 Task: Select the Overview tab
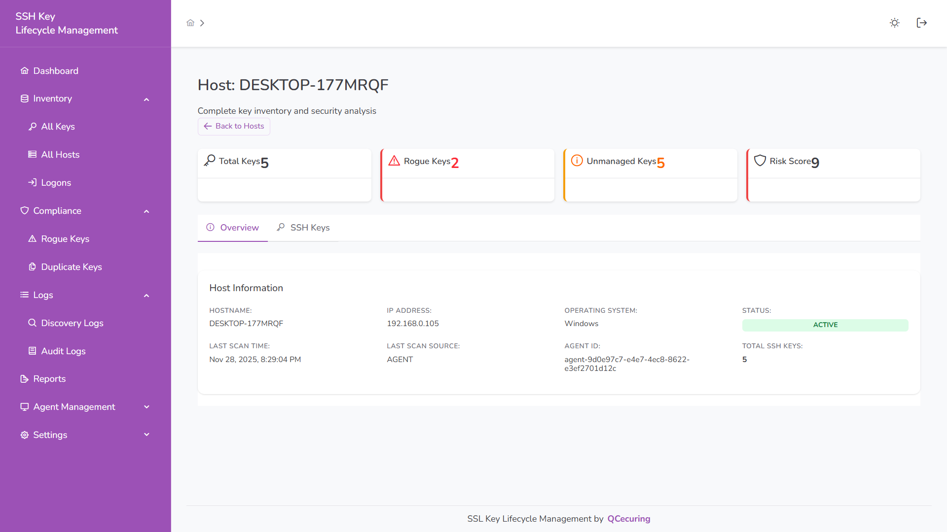point(239,228)
